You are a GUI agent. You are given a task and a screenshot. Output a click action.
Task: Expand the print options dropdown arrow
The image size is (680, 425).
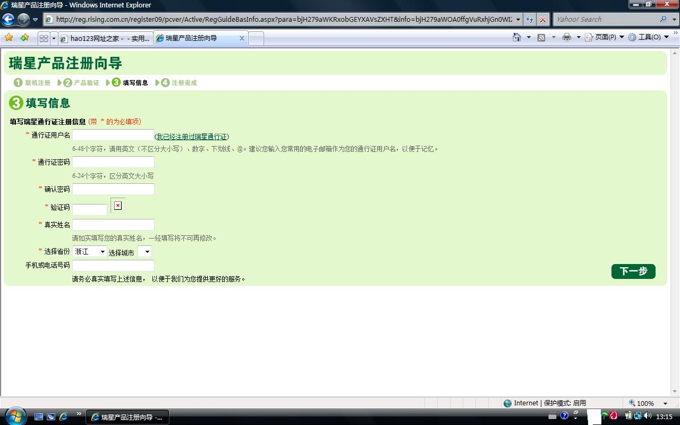tap(579, 37)
